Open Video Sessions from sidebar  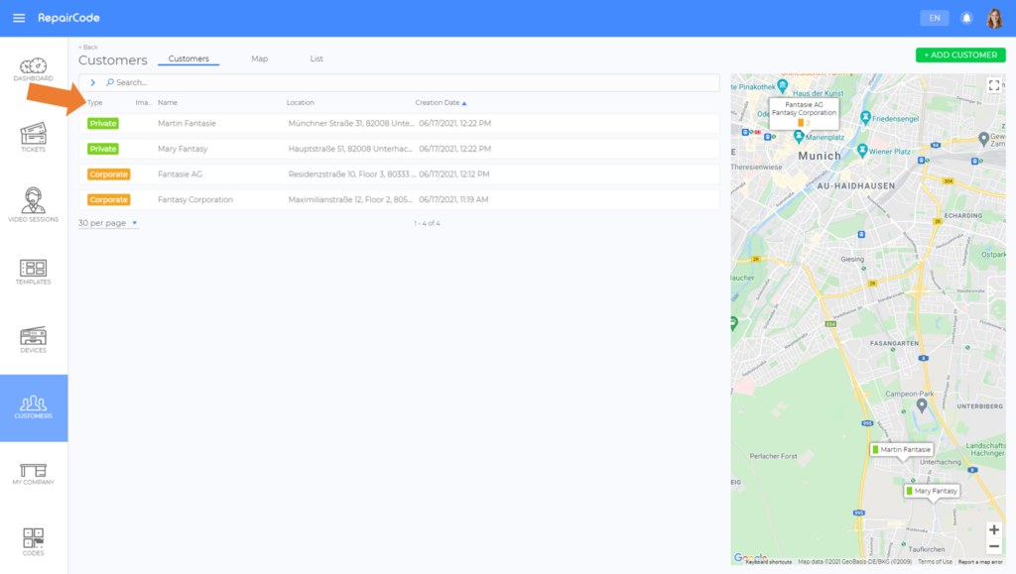pos(33,205)
